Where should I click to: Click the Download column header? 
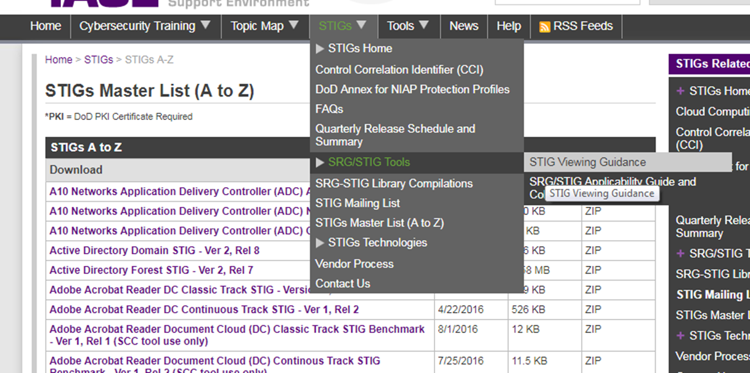(76, 170)
